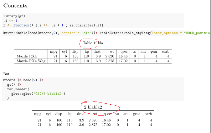
Task: Click the "mtcars |> head(2) |>" code line
Action: pyautogui.click(x=23, y=80)
